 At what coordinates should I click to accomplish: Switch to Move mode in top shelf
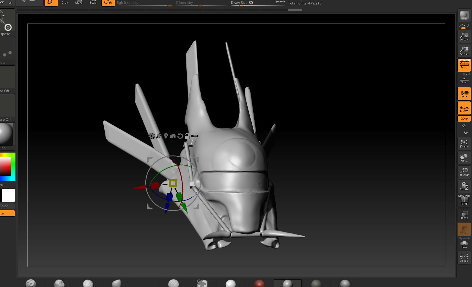pos(79,3)
